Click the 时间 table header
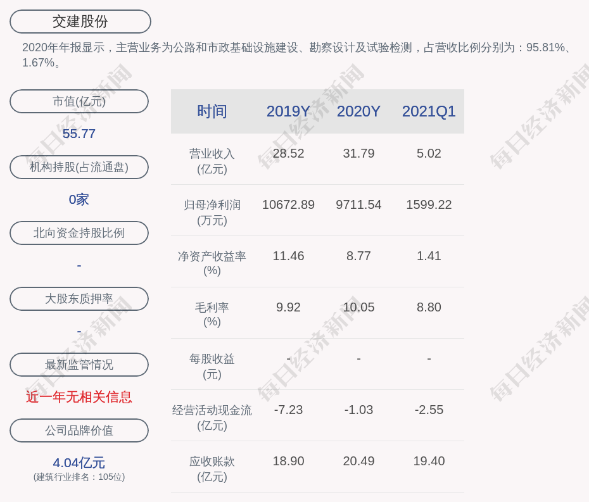This screenshot has height=502, width=589. [x=212, y=111]
